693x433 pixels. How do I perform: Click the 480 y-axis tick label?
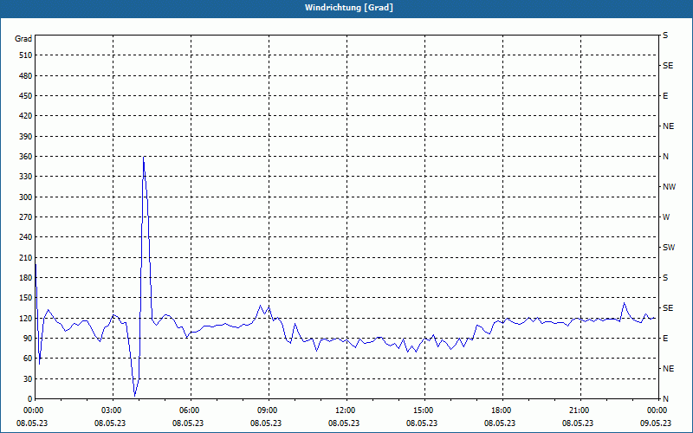[26, 76]
